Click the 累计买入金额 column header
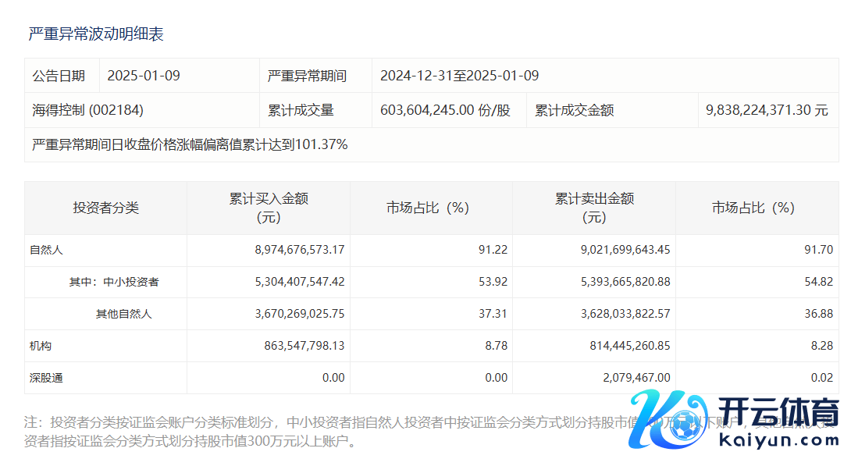The width and height of the screenshot is (851, 466). (x=269, y=208)
